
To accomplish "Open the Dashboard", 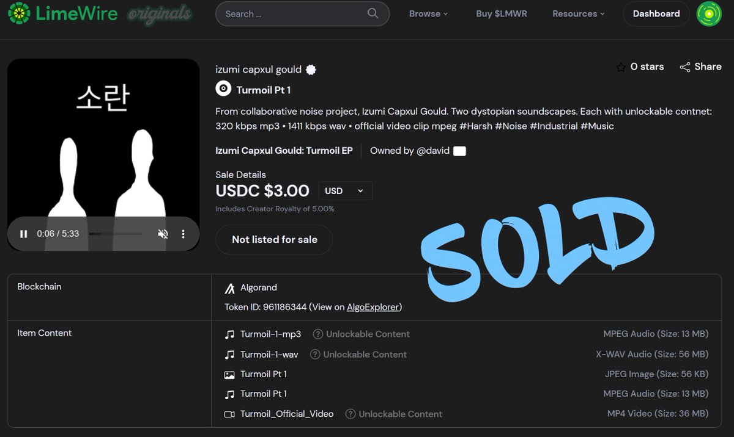I will coord(656,13).
